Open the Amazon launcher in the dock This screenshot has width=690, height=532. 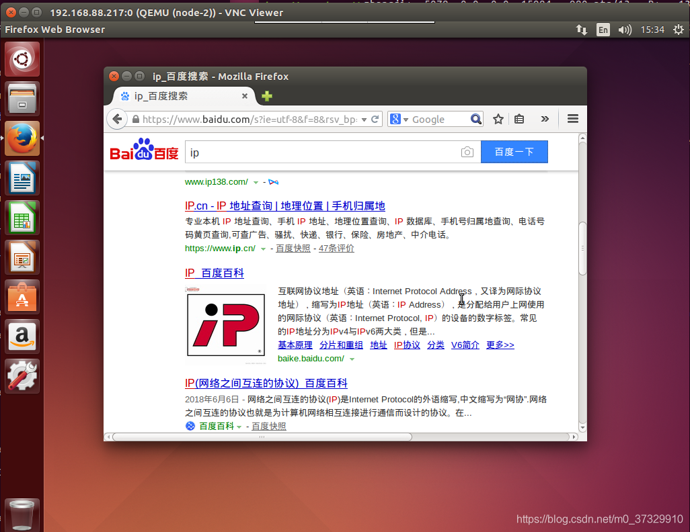pyautogui.click(x=22, y=337)
